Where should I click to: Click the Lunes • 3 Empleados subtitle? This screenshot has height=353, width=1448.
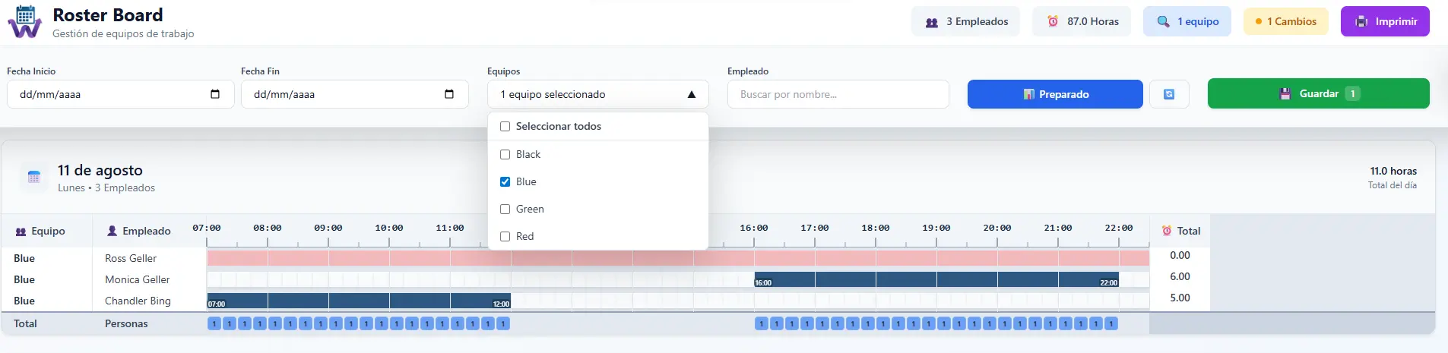click(x=106, y=188)
